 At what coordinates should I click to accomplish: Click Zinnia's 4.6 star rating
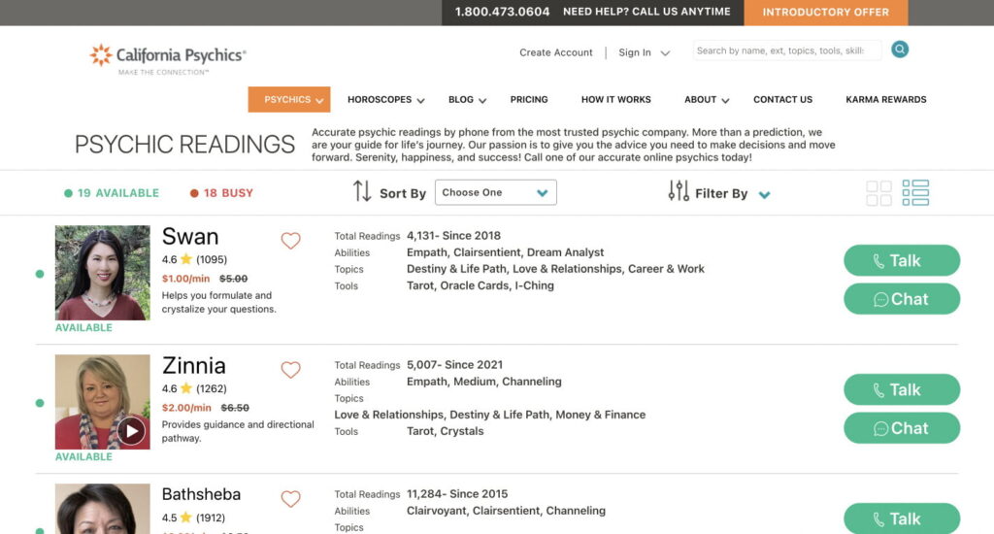(x=194, y=388)
